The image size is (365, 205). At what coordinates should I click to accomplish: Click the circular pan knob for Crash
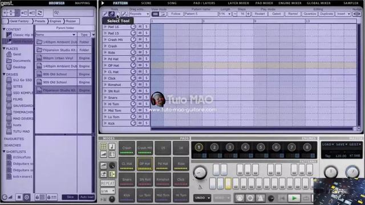coord(133,46)
